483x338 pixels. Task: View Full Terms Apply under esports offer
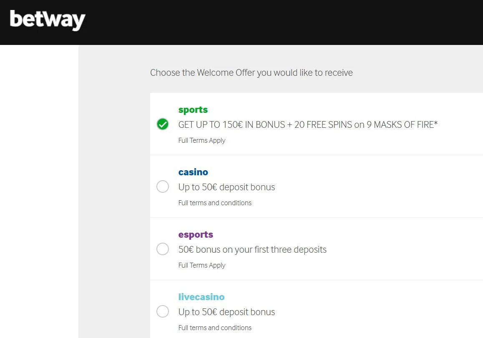tap(201, 266)
